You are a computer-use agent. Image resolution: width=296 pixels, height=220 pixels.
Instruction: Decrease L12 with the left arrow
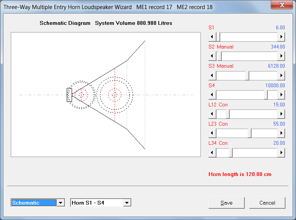[x=212, y=114]
